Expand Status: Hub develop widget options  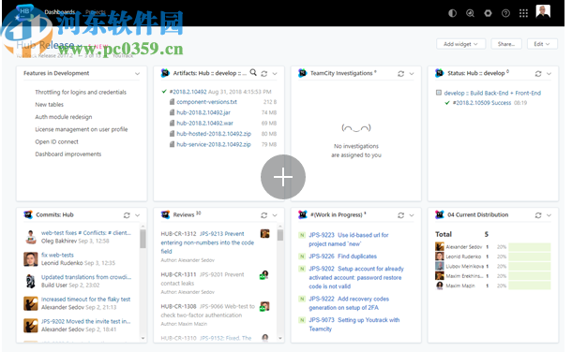tap(549, 74)
